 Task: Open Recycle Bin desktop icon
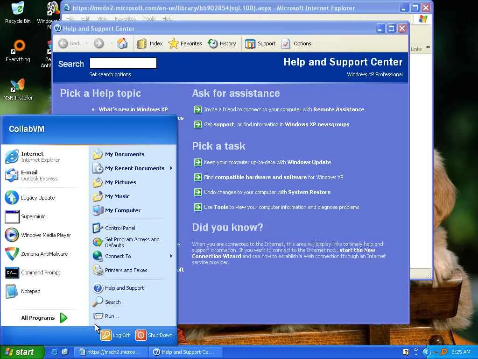18,13
